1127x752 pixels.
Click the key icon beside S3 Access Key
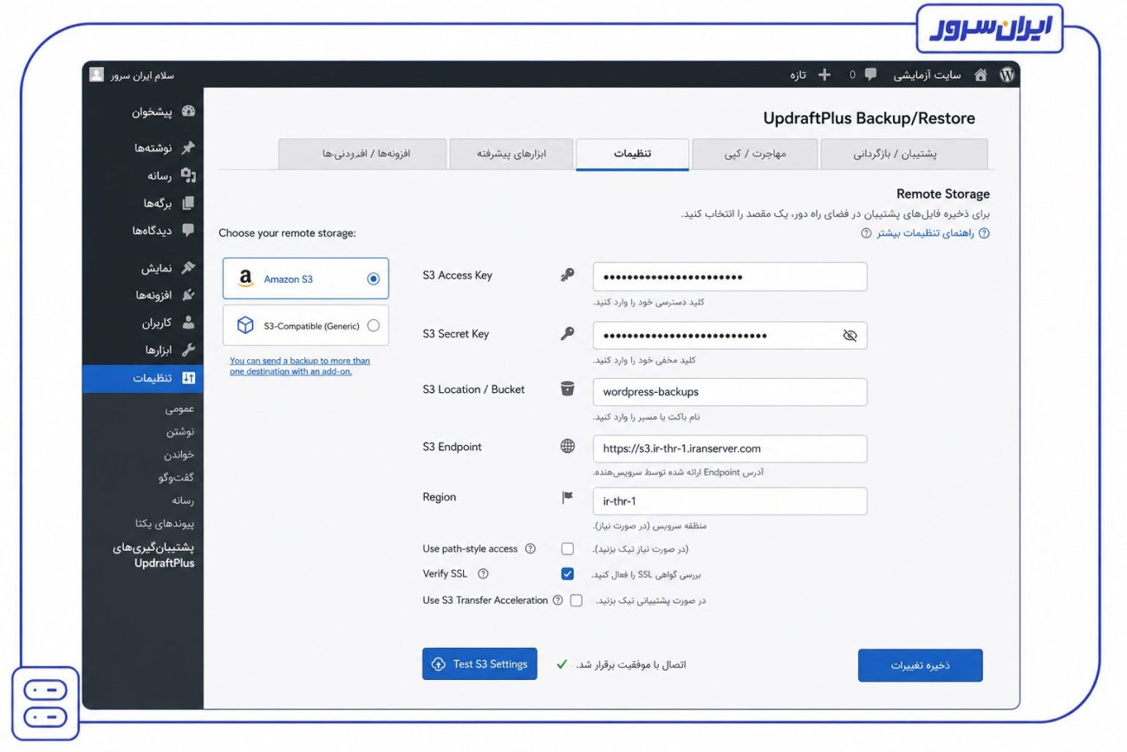(x=568, y=276)
